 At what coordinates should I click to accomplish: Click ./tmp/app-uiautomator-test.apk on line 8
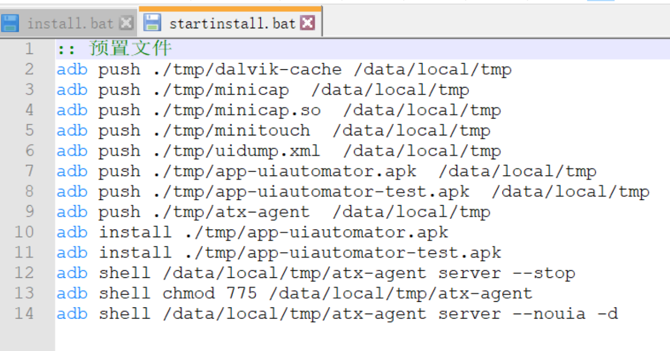point(311,192)
